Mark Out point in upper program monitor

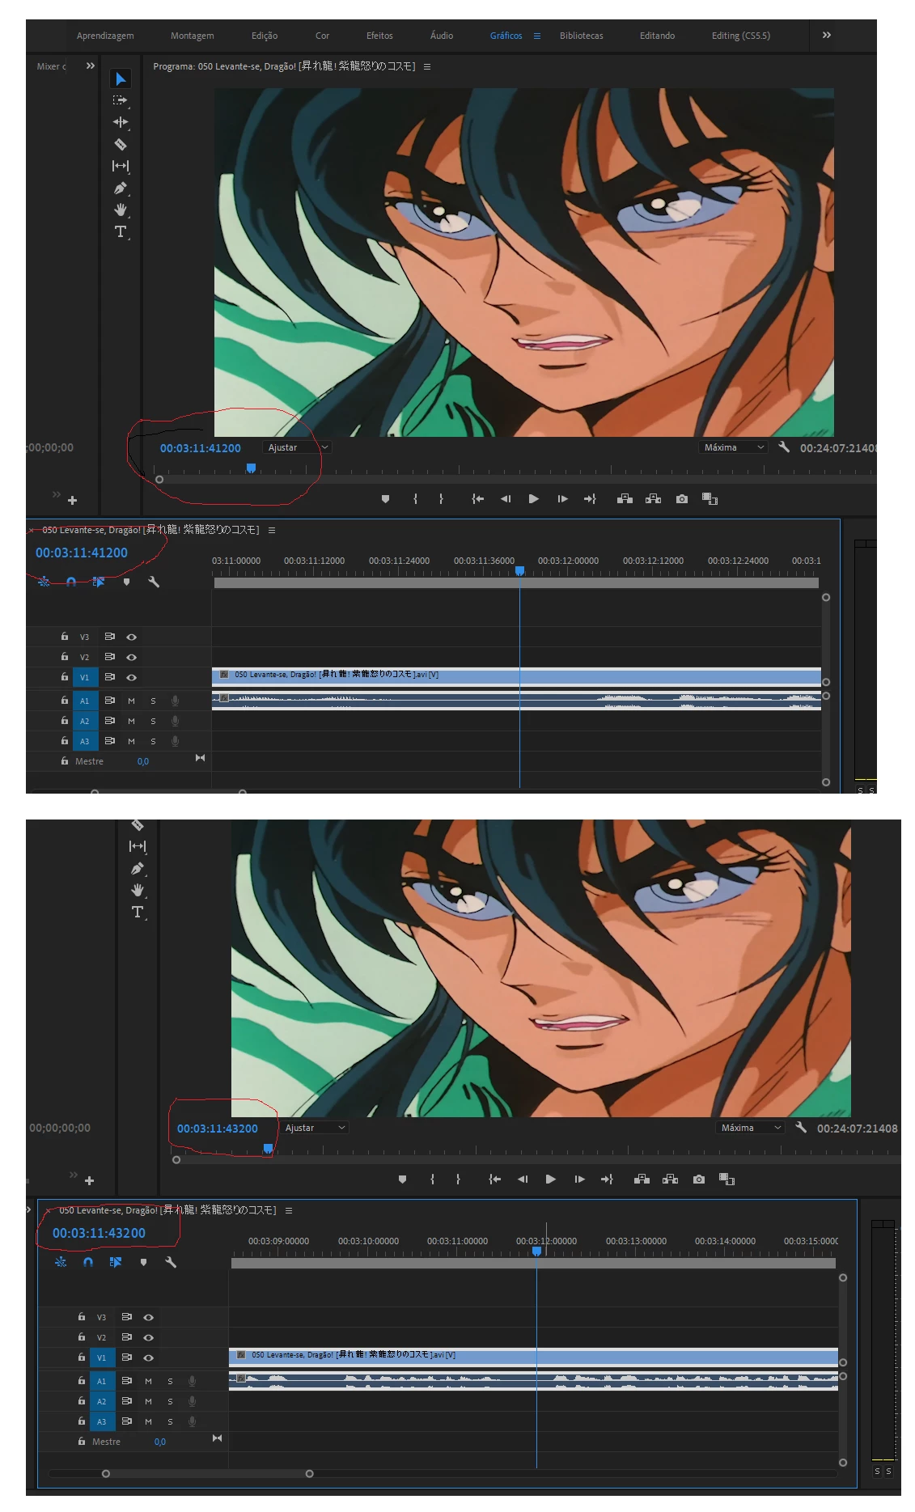click(441, 499)
